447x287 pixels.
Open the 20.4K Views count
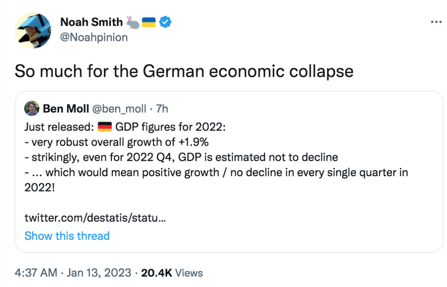(172, 273)
